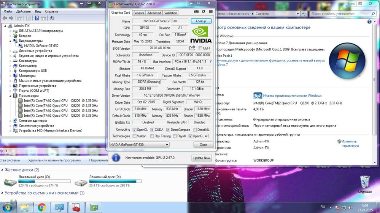Open Windows Start orb
Viewport: 380px width, 213px height.
(x=7, y=207)
